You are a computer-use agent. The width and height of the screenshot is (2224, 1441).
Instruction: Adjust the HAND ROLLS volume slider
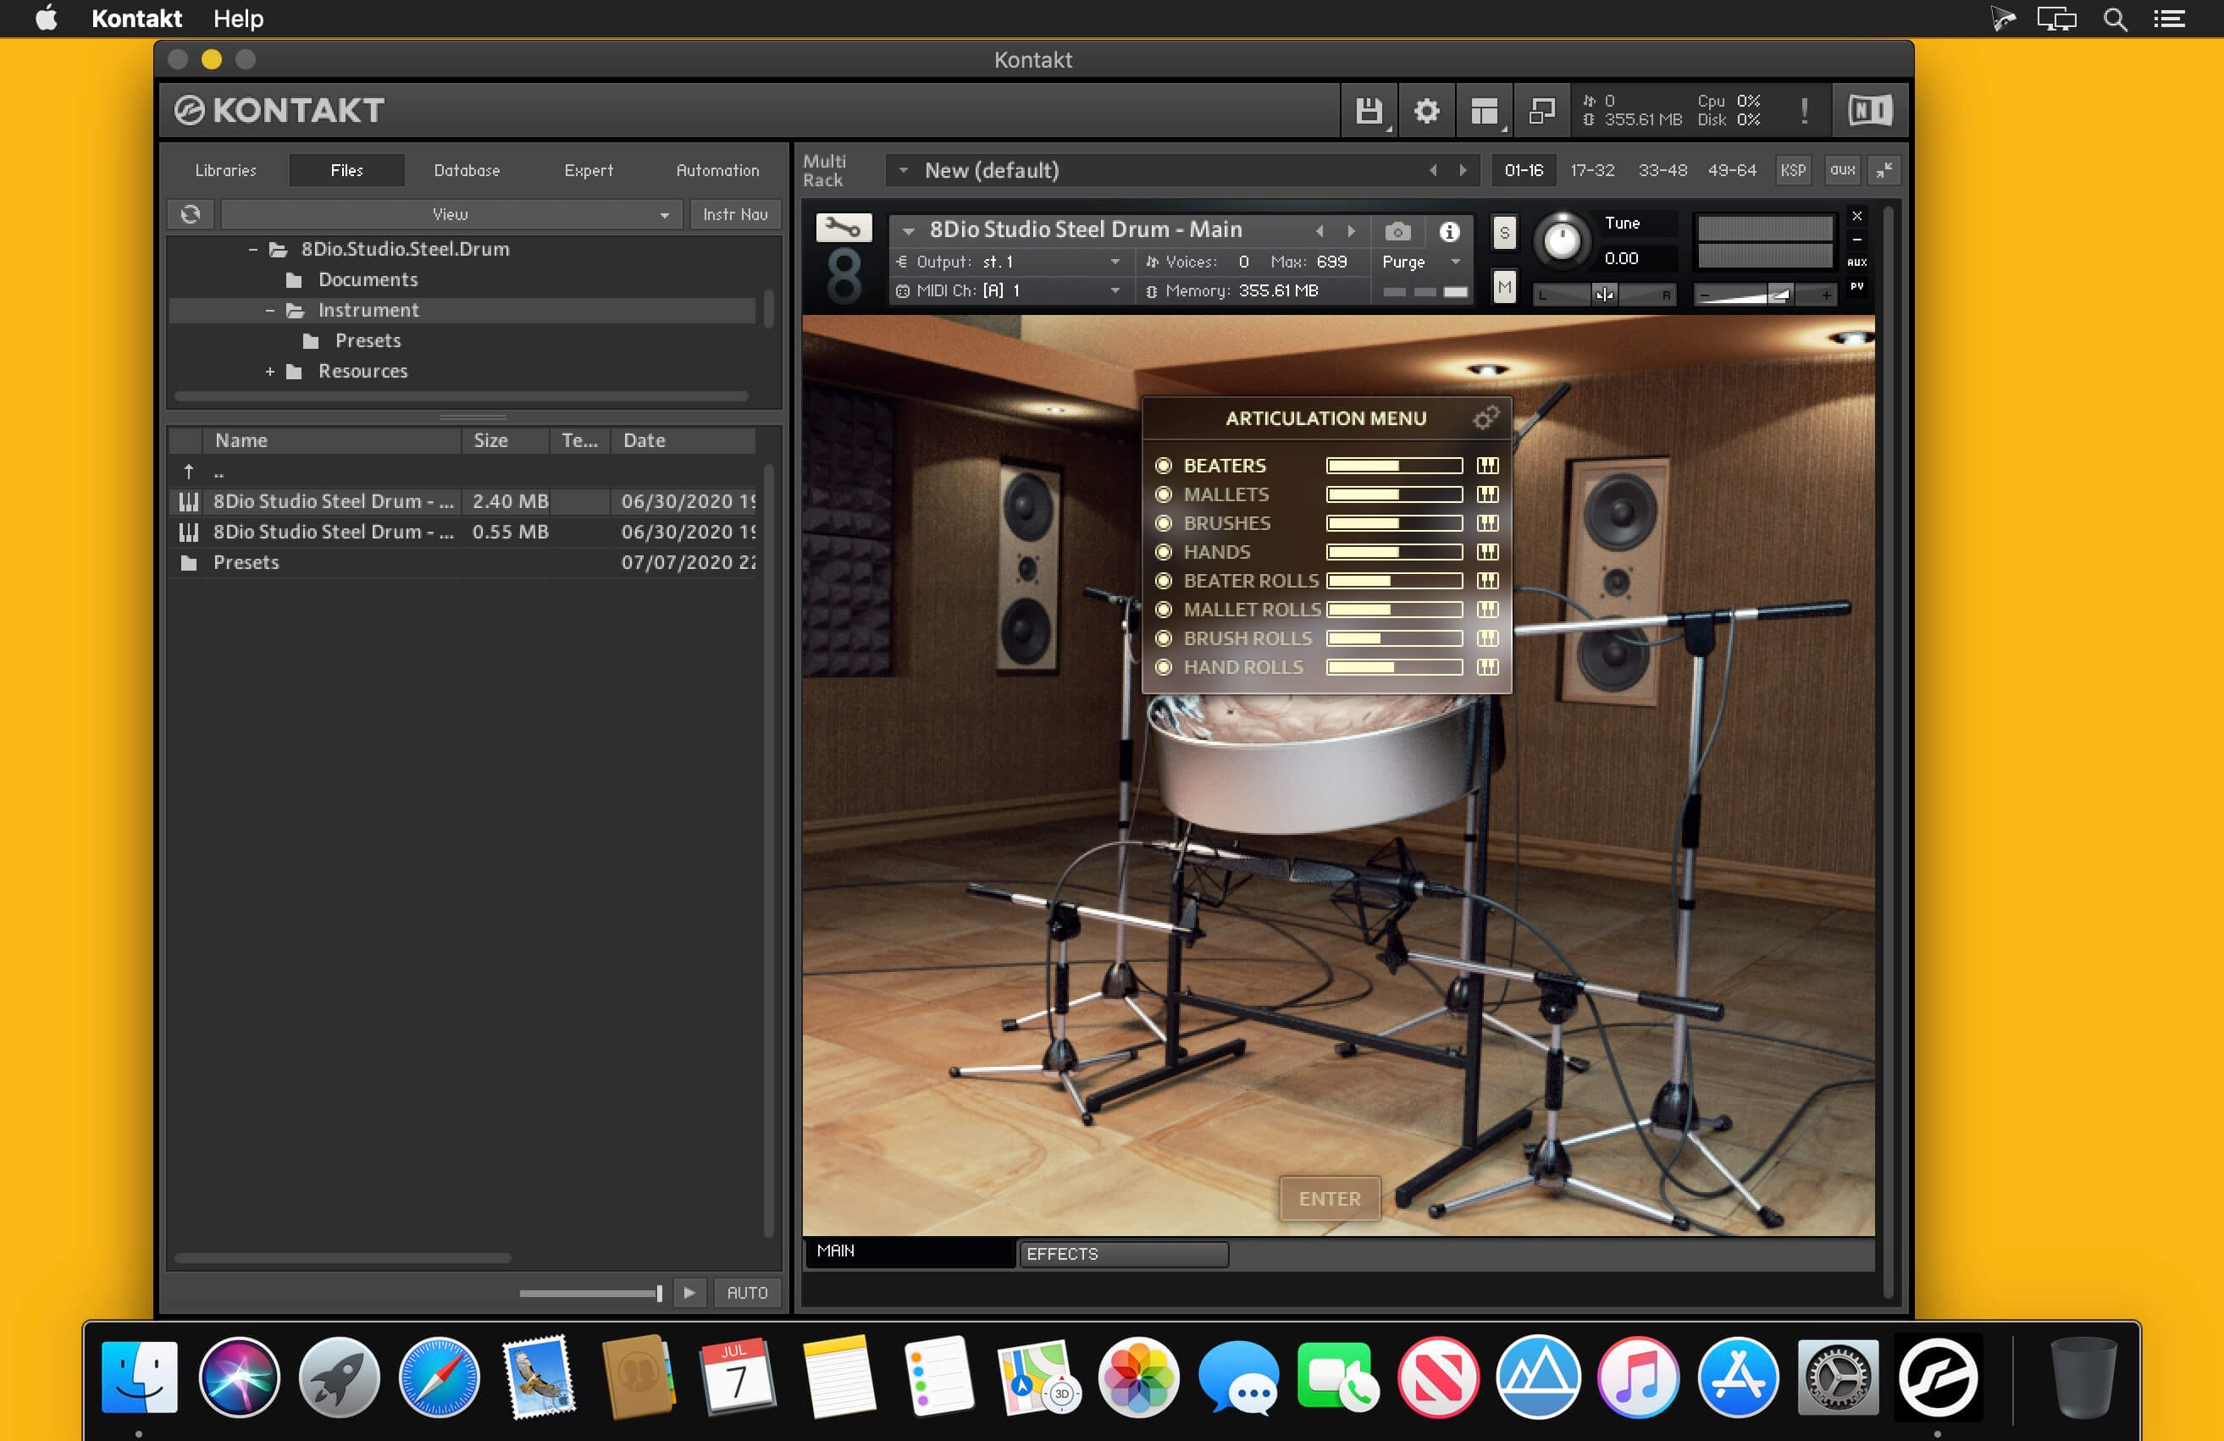coord(1395,667)
